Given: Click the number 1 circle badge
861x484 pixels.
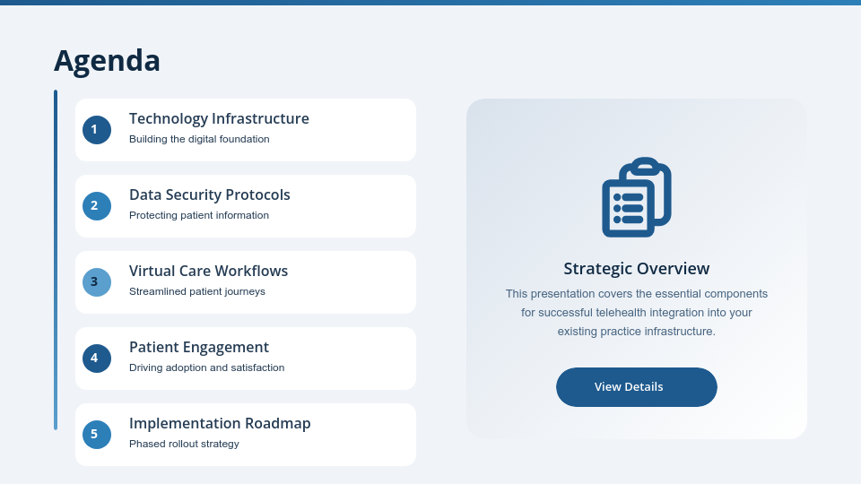Looking at the screenshot, I should pyautogui.click(x=97, y=130).
